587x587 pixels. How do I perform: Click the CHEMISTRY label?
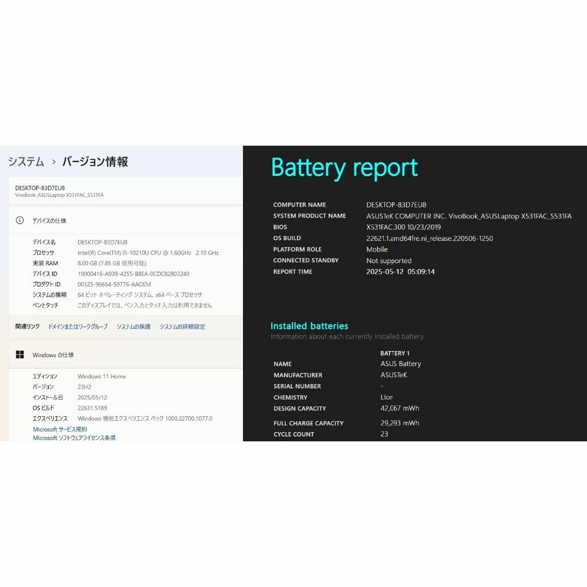click(x=290, y=397)
